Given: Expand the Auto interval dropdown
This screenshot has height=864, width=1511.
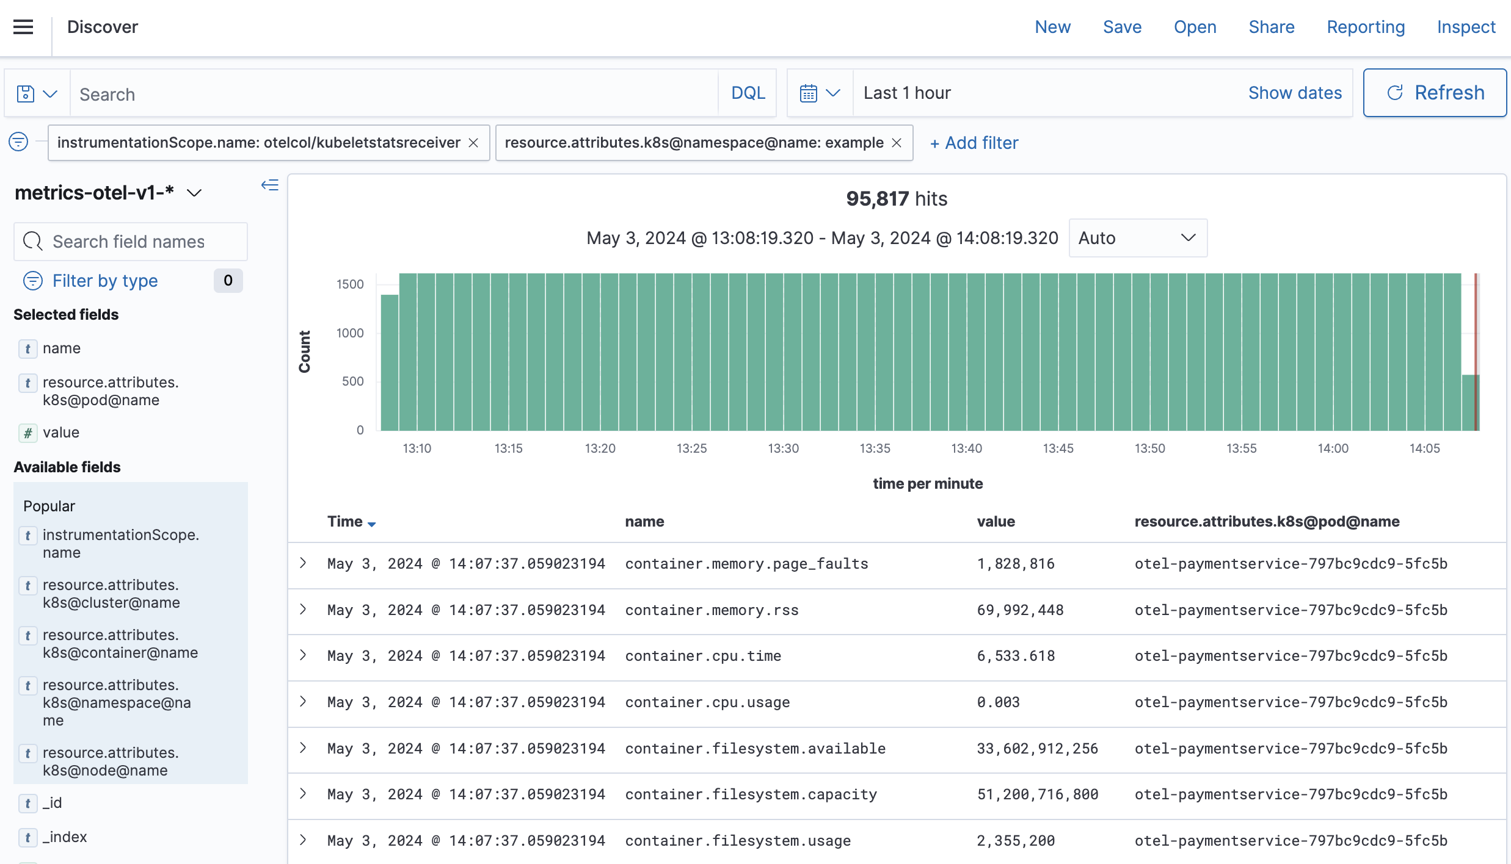Looking at the screenshot, I should click(1137, 237).
